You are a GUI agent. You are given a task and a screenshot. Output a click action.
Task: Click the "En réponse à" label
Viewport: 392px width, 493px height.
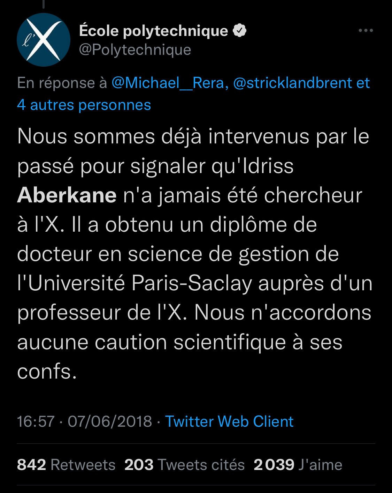(62, 83)
